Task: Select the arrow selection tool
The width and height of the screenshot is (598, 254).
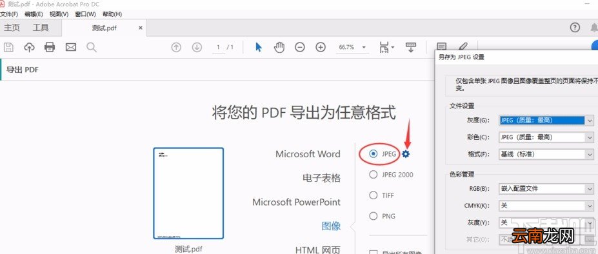Action: pyautogui.click(x=259, y=47)
